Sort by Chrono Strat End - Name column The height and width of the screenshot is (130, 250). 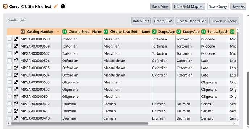(x=130, y=32)
